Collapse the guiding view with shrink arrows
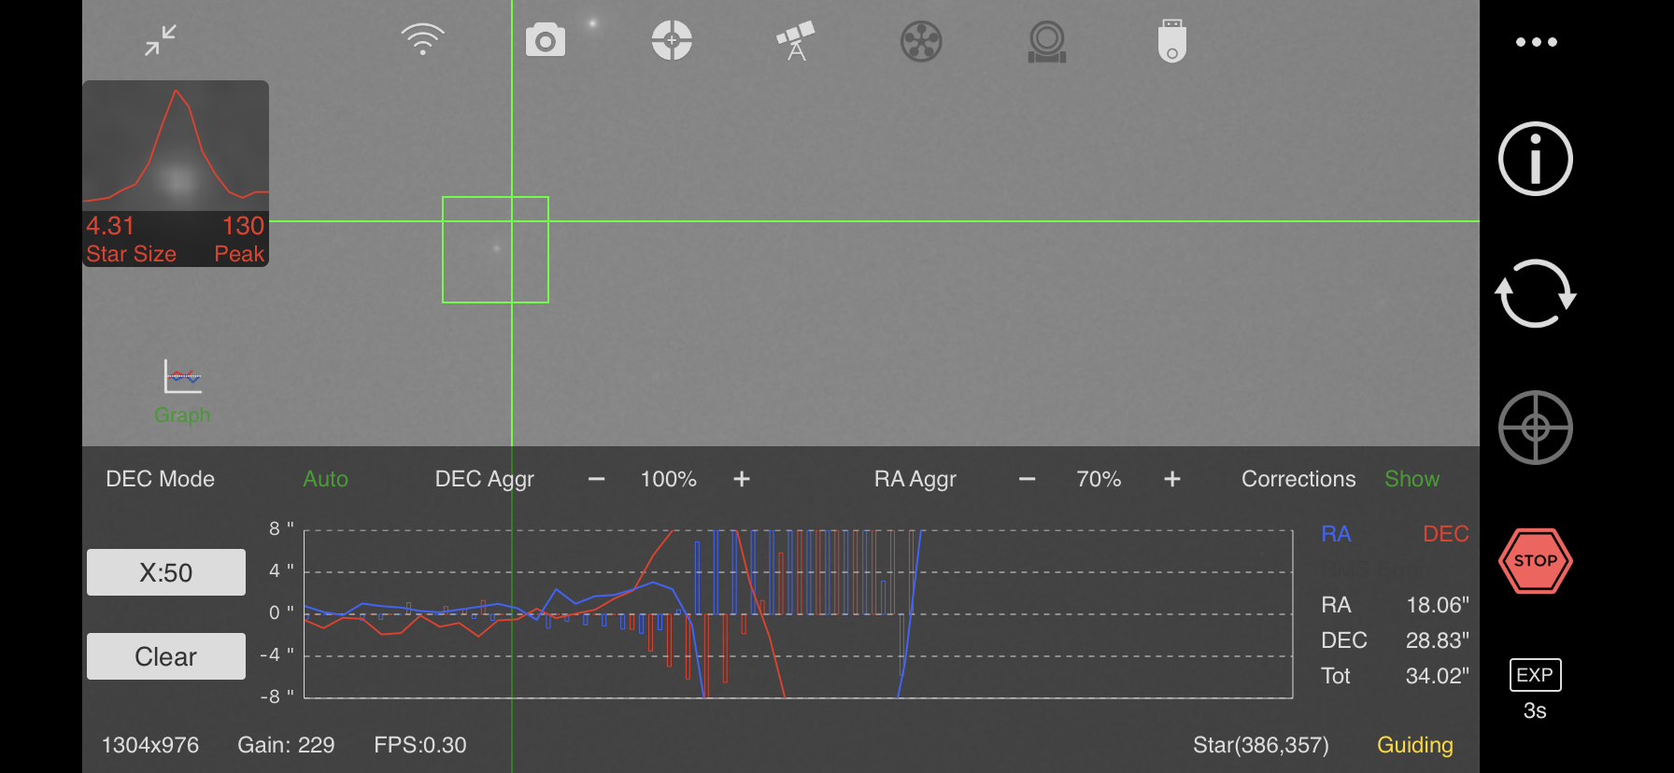 (161, 40)
